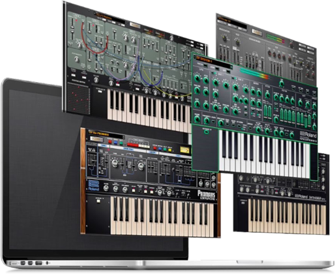335x274 pixels.
Task: Click the yellow meter display on Promars
Action: click(184, 150)
